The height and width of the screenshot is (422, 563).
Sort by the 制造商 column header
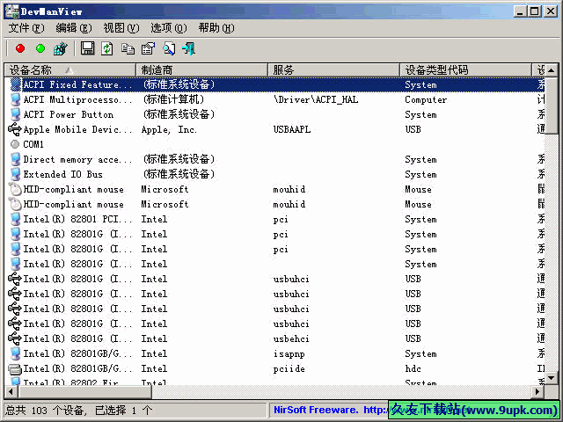click(x=201, y=70)
